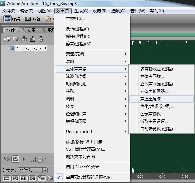195x183 pixels.
Task: Click close selected file icon with X
Action: tap(16, 39)
